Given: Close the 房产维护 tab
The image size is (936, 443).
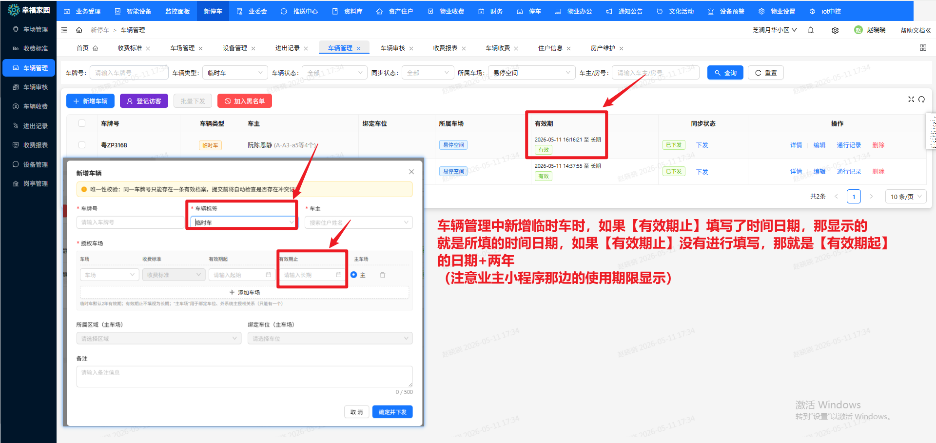Looking at the screenshot, I should coord(622,48).
